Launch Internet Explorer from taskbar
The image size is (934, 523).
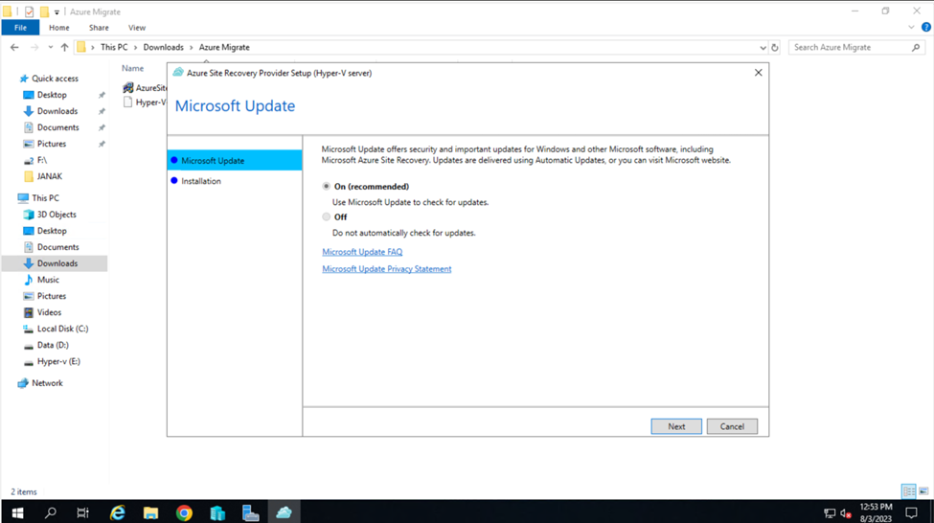(x=117, y=512)
